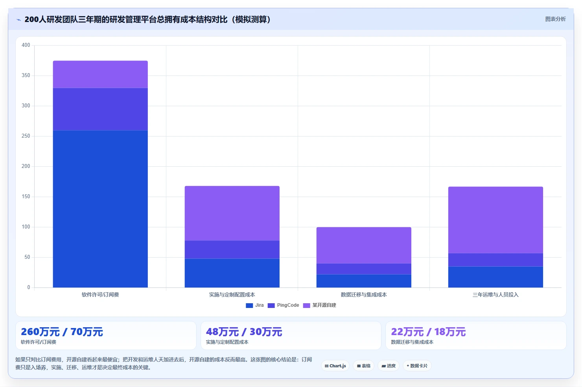582x387 pixels.
Task: Toggle PingCode legend color box
Action: pyautogui.click(x=271, y=305)
